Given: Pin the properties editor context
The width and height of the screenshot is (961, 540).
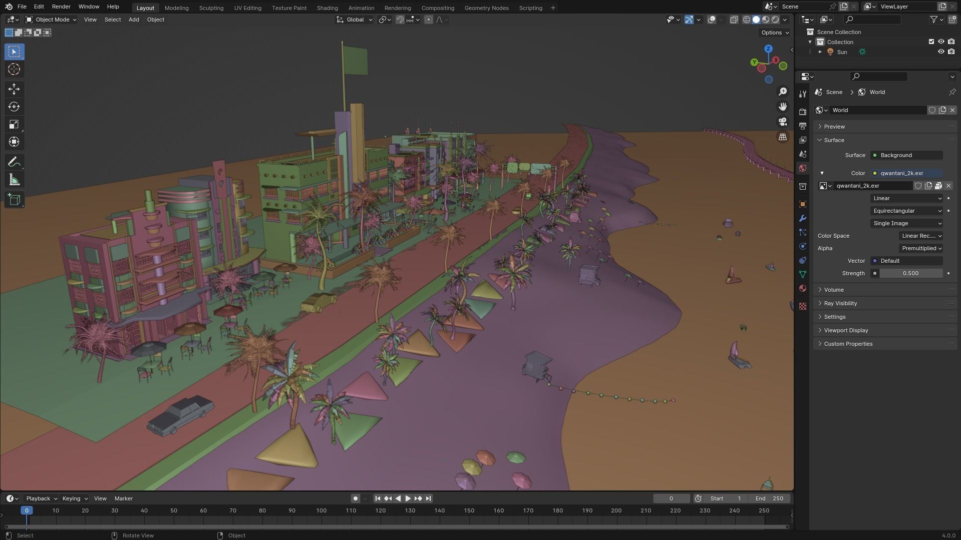Looking at the screenshot, I should click(952, 92).
